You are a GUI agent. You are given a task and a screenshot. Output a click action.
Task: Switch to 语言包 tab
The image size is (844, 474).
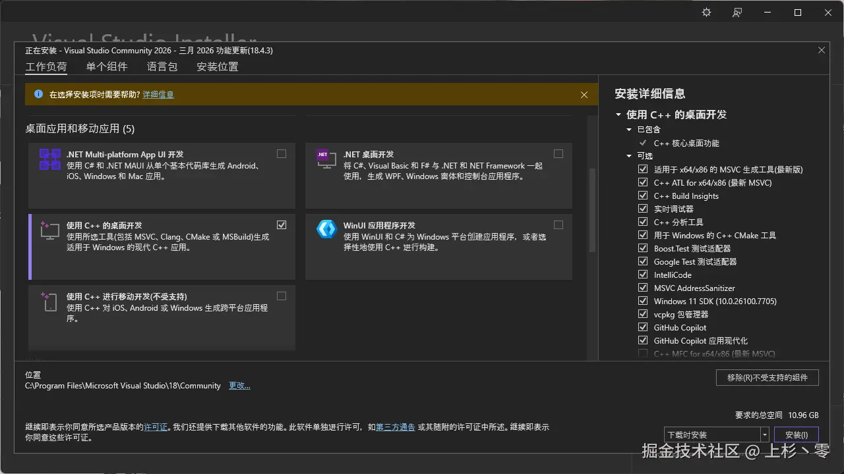[x=162, y=66]
